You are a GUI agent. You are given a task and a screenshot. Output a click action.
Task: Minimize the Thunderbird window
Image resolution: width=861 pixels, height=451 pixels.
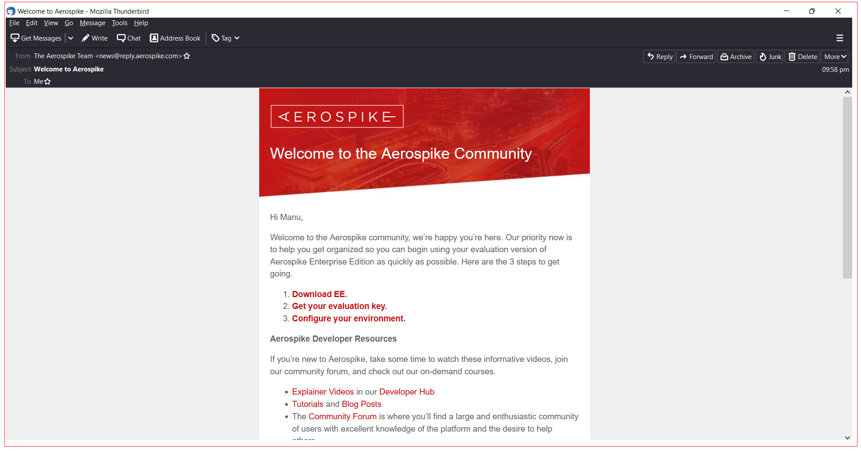[786, 11]
